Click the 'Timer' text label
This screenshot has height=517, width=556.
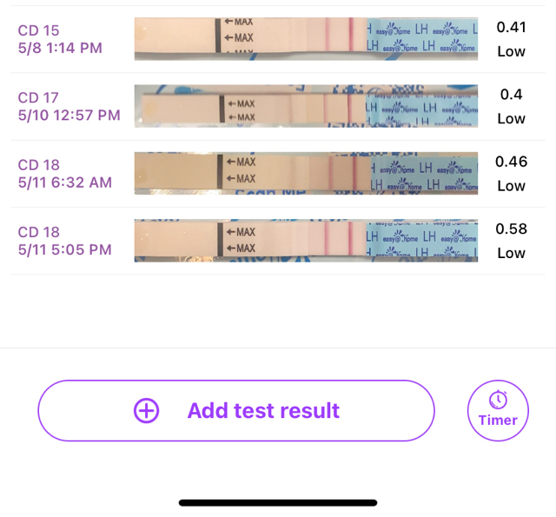tap(498, 421)
